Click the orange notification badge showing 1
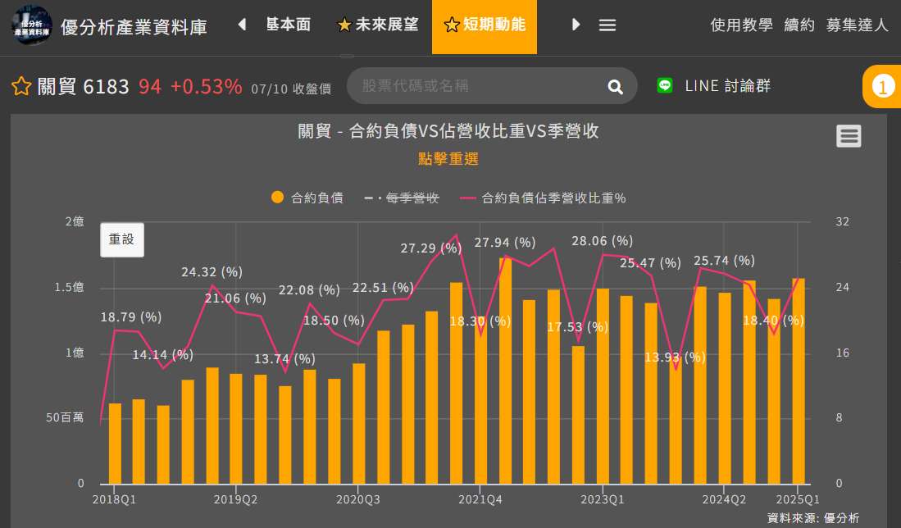This screenshot has width=901, height=528. (x=883, y=87)
